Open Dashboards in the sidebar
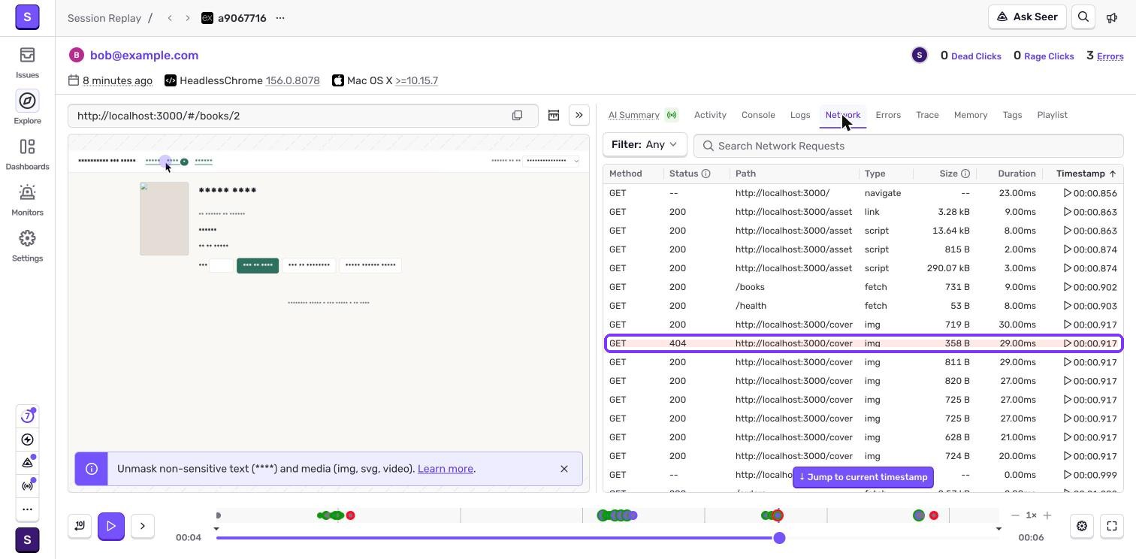The height and width of the screenshot is (559, 1136). (27, 154)
